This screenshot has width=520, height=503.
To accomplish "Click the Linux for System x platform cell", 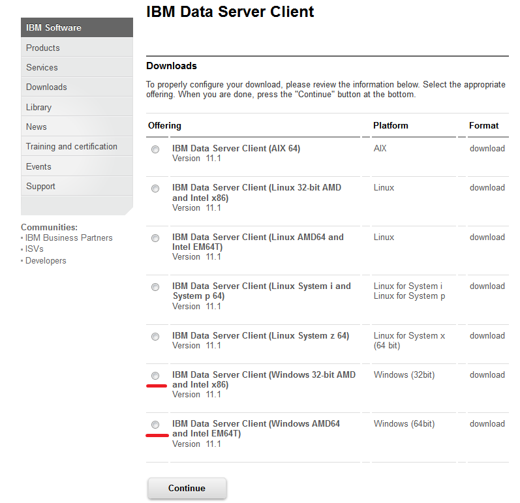I will coord(409,341).
